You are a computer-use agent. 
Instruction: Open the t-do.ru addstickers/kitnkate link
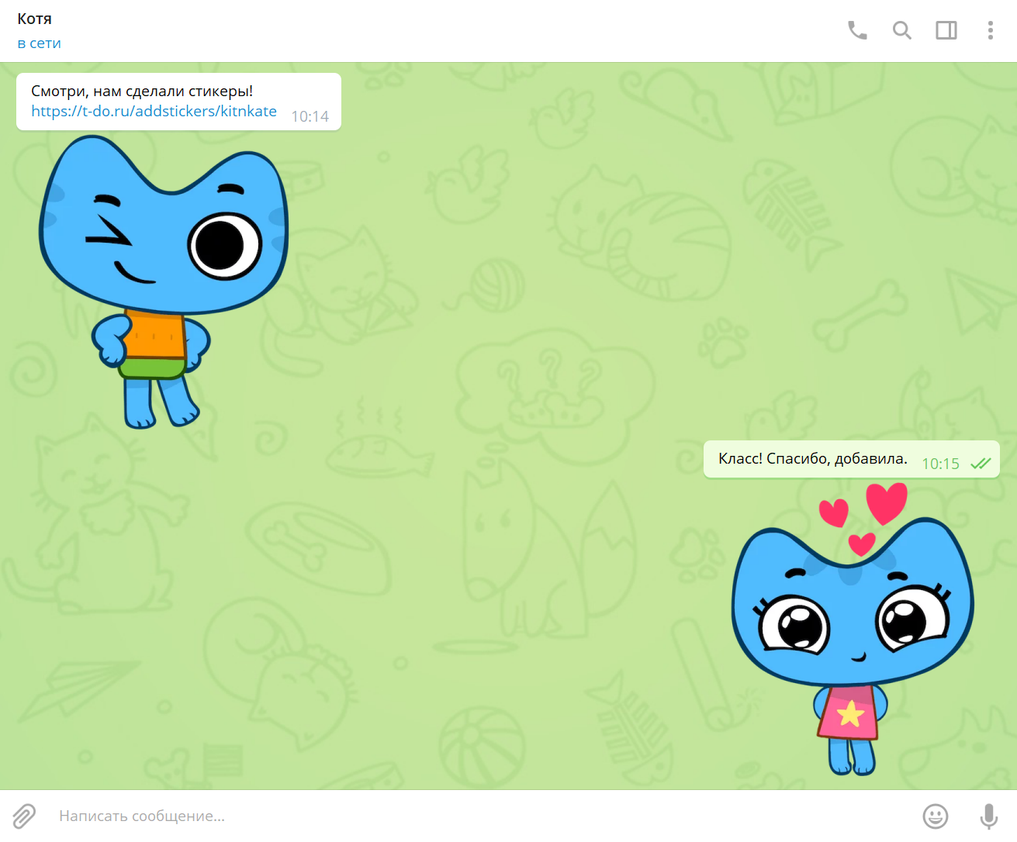(154, 112)
